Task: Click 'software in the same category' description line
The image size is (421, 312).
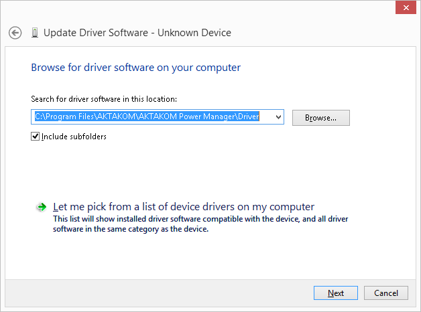Action: point(131,229)
